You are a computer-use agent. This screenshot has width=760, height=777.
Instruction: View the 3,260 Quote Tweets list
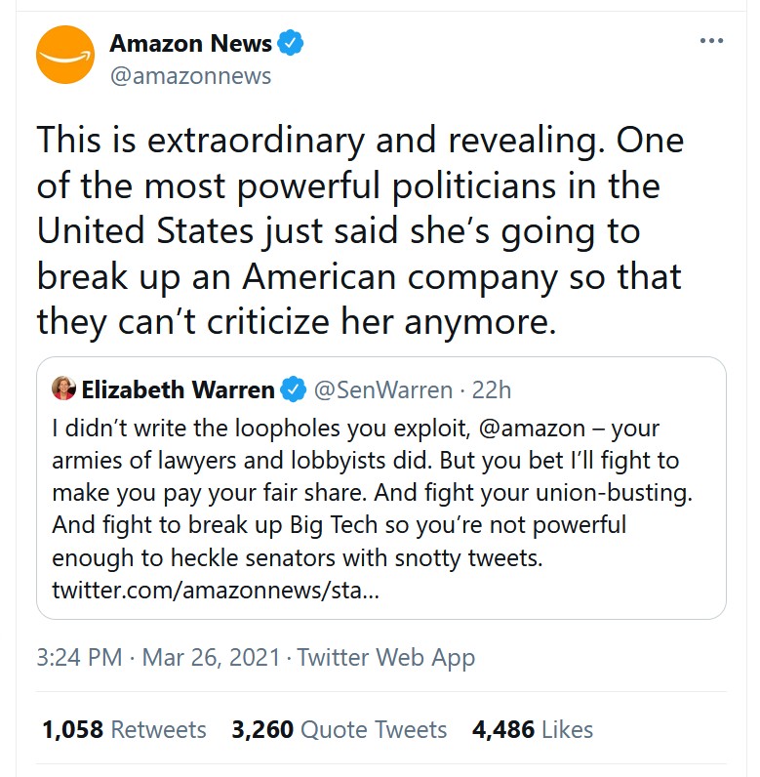339,729
